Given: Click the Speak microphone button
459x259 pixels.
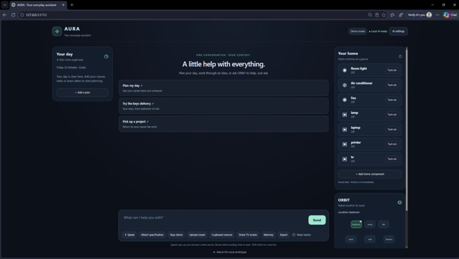Looking at the screenshot, I should coord(129,234).
